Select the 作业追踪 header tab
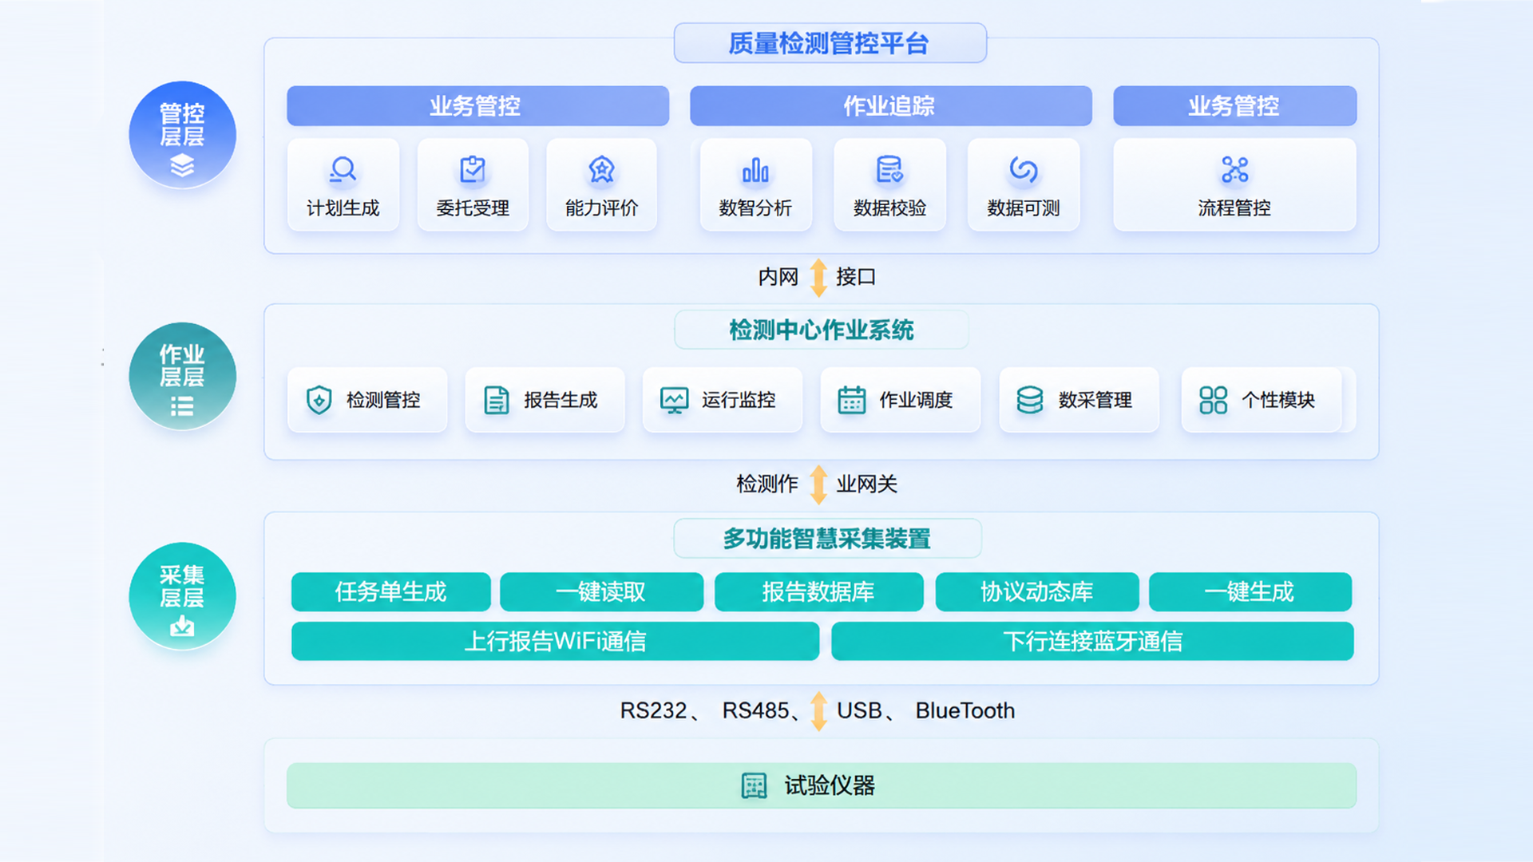The height and width of the screenshot is (862, 1533). 891,105
